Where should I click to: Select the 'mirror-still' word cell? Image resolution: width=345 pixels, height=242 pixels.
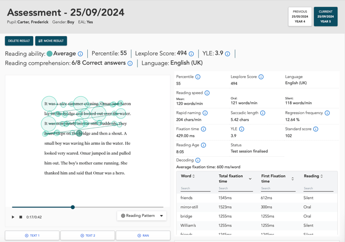coord(189,207)
